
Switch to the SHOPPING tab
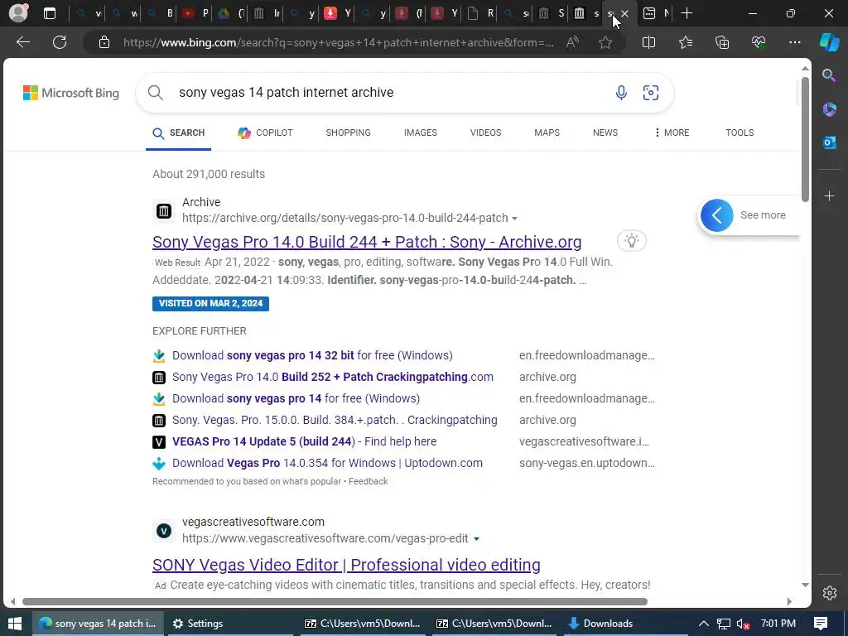pyautogui.click(x=348, y=133)
